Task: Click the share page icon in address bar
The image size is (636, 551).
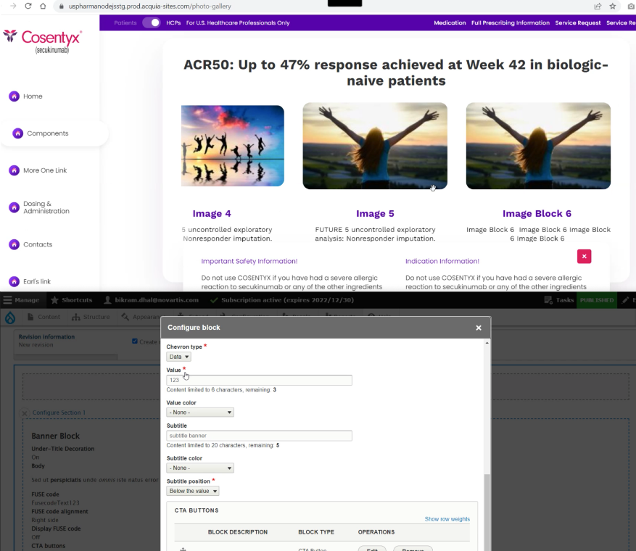Action: tap(598, 6)
